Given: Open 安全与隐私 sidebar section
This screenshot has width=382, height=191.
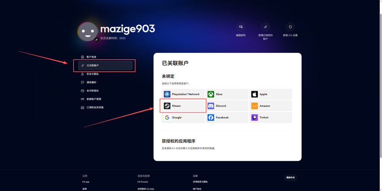Looking at the screenshot, I should [x=92, y=74].
